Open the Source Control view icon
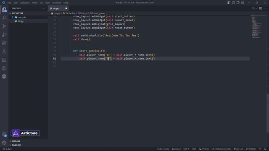Viewport: 269px width, 151px height. click(x=4, y=26)
